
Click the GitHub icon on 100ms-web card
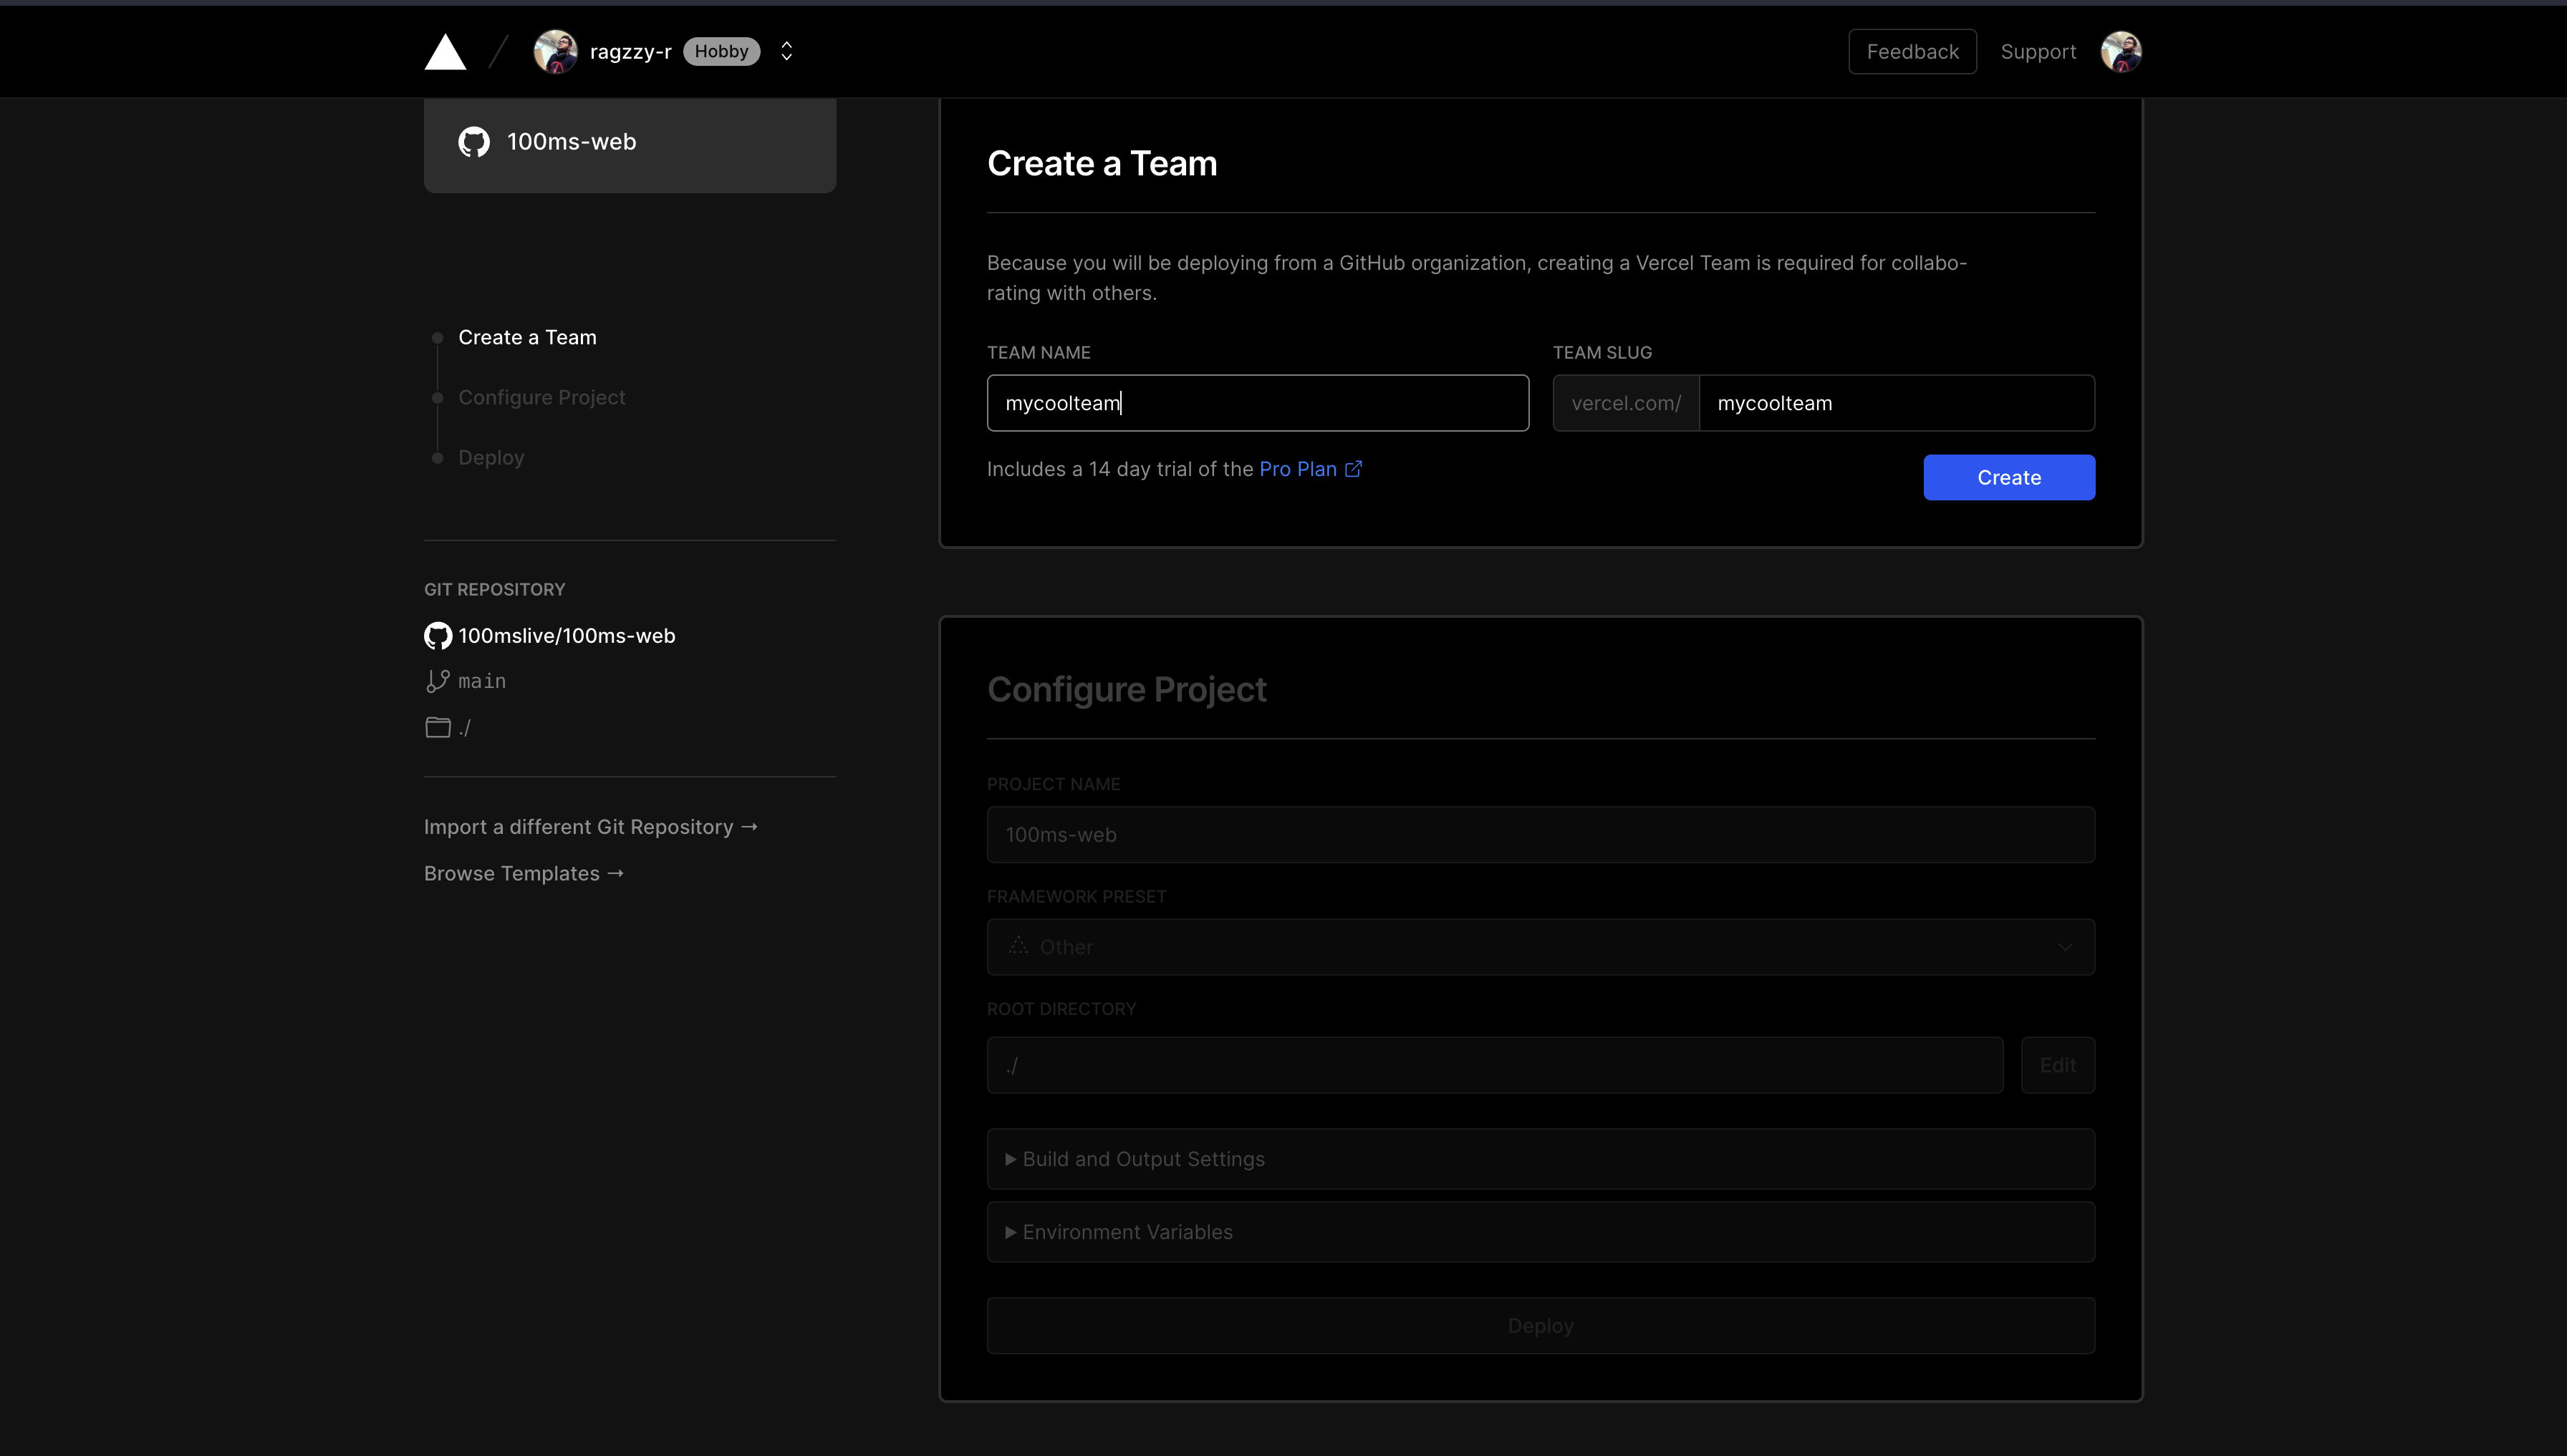click(474, 142)
